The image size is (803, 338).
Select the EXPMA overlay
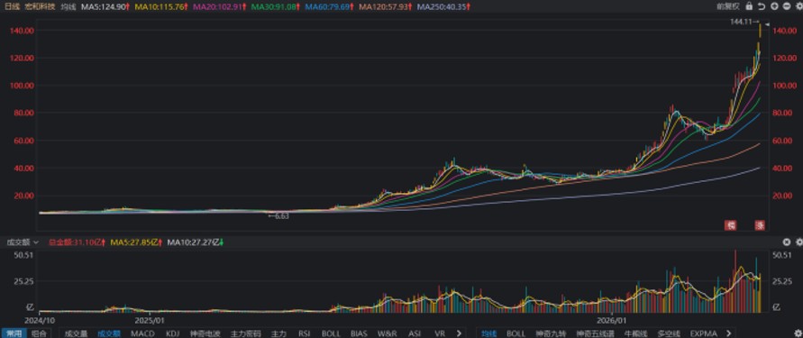704,333
